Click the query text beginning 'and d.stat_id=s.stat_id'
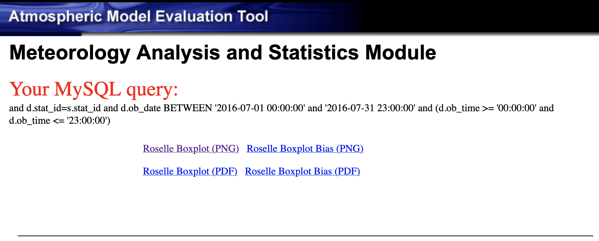This screenshot has height=241, width=599. click(x=281, y=114)
